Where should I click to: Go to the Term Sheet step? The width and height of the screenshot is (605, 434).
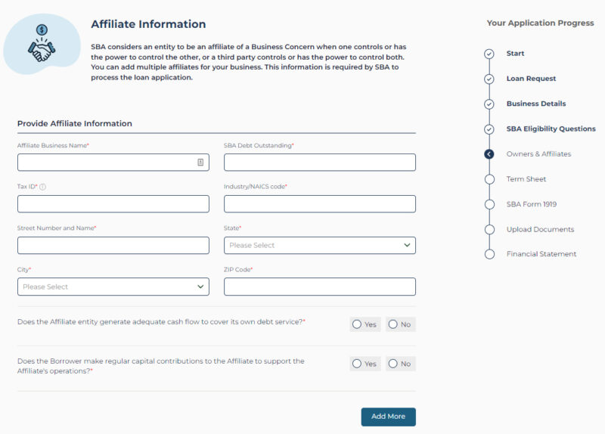tap(526, 179)
